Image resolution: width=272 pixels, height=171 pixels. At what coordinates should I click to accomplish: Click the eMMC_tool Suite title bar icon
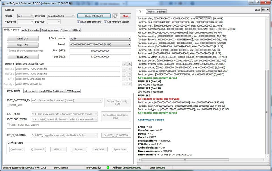[x=3, y=3]
